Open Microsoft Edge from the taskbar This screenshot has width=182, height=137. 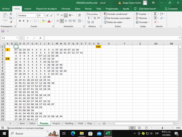point(73,133)
